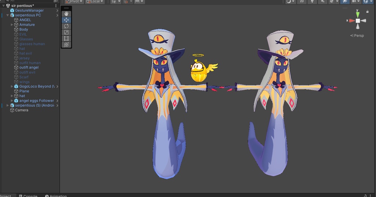Screen dimensions: 376x197
Task: Click the sir pentious scene Unity icon
Action: click(x=8, y=6)
